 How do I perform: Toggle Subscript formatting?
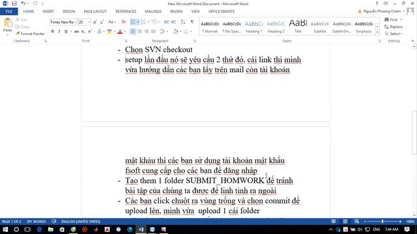click(83, 32)
